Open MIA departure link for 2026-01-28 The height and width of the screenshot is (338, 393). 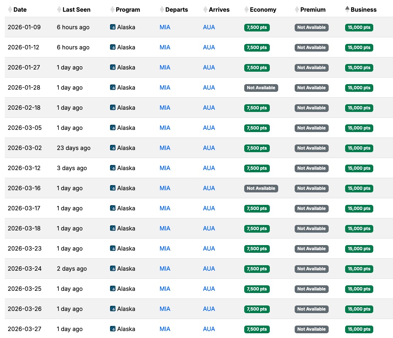tap(165, 87)
